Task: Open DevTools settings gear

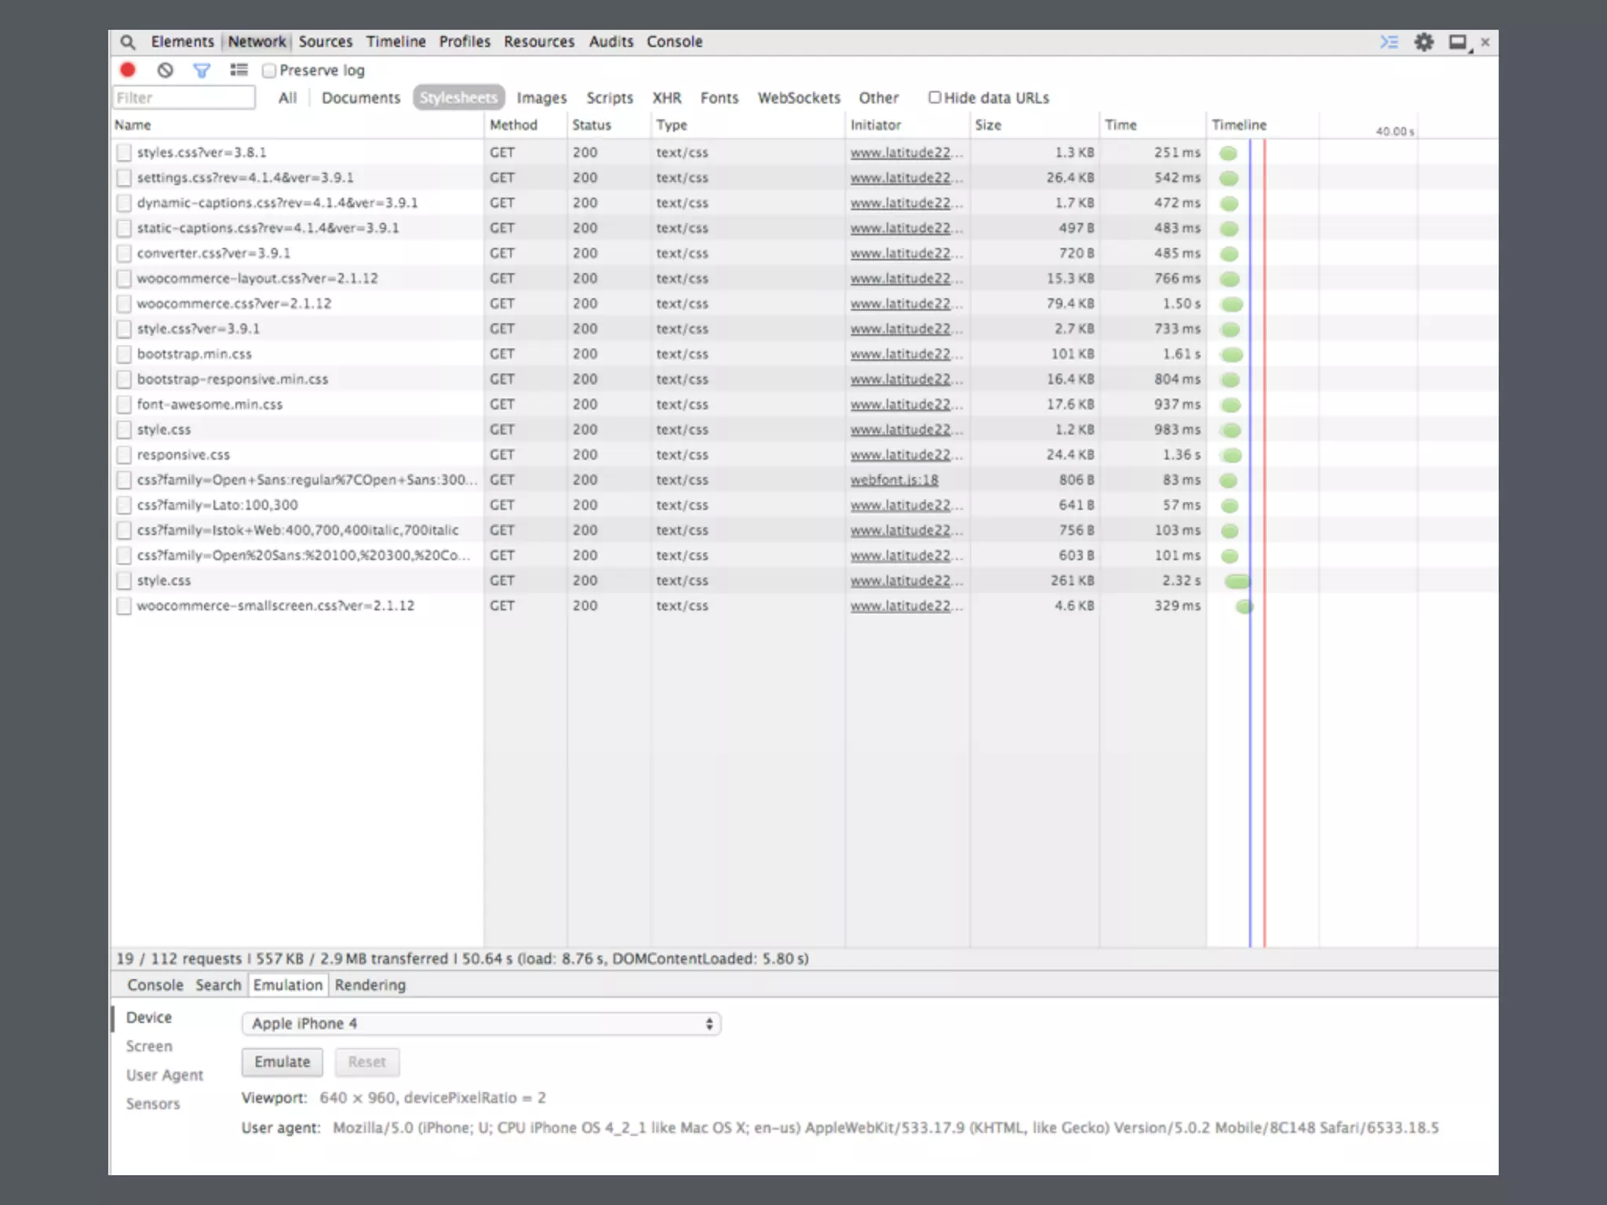Action: pyautogui.click(x=1423, y=42)
